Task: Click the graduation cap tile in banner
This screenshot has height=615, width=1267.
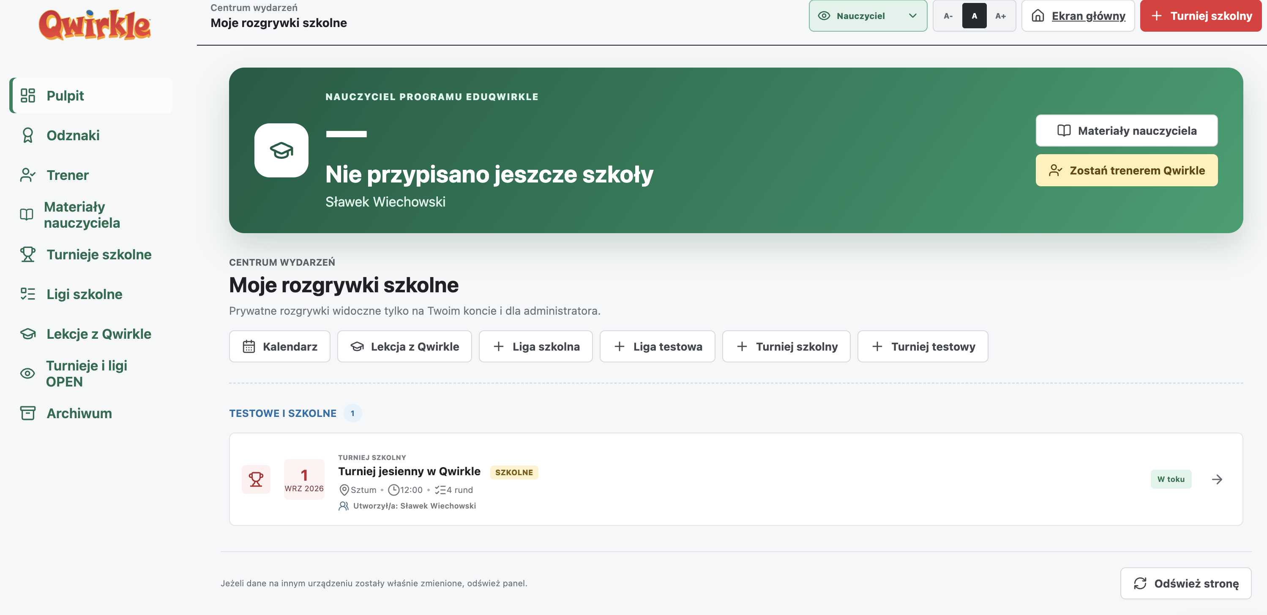Action: point(281,150)
